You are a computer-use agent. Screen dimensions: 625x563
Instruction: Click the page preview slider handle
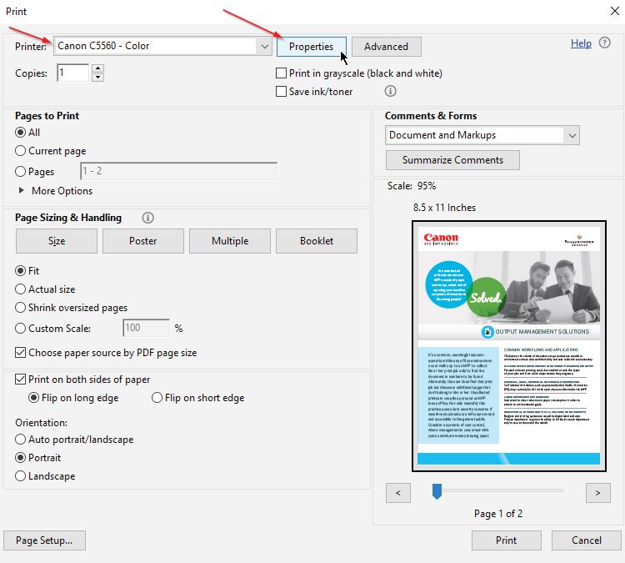pyautogui.click(x=436, y=492)
